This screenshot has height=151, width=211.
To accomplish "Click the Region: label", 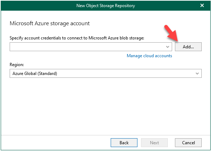I will [x=17, y=65].
